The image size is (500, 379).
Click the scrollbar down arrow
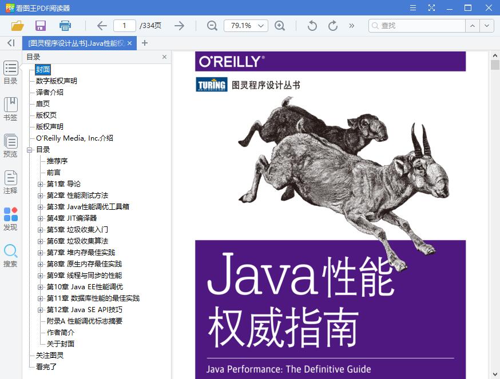pyautogui.click(x=495, y=374)
